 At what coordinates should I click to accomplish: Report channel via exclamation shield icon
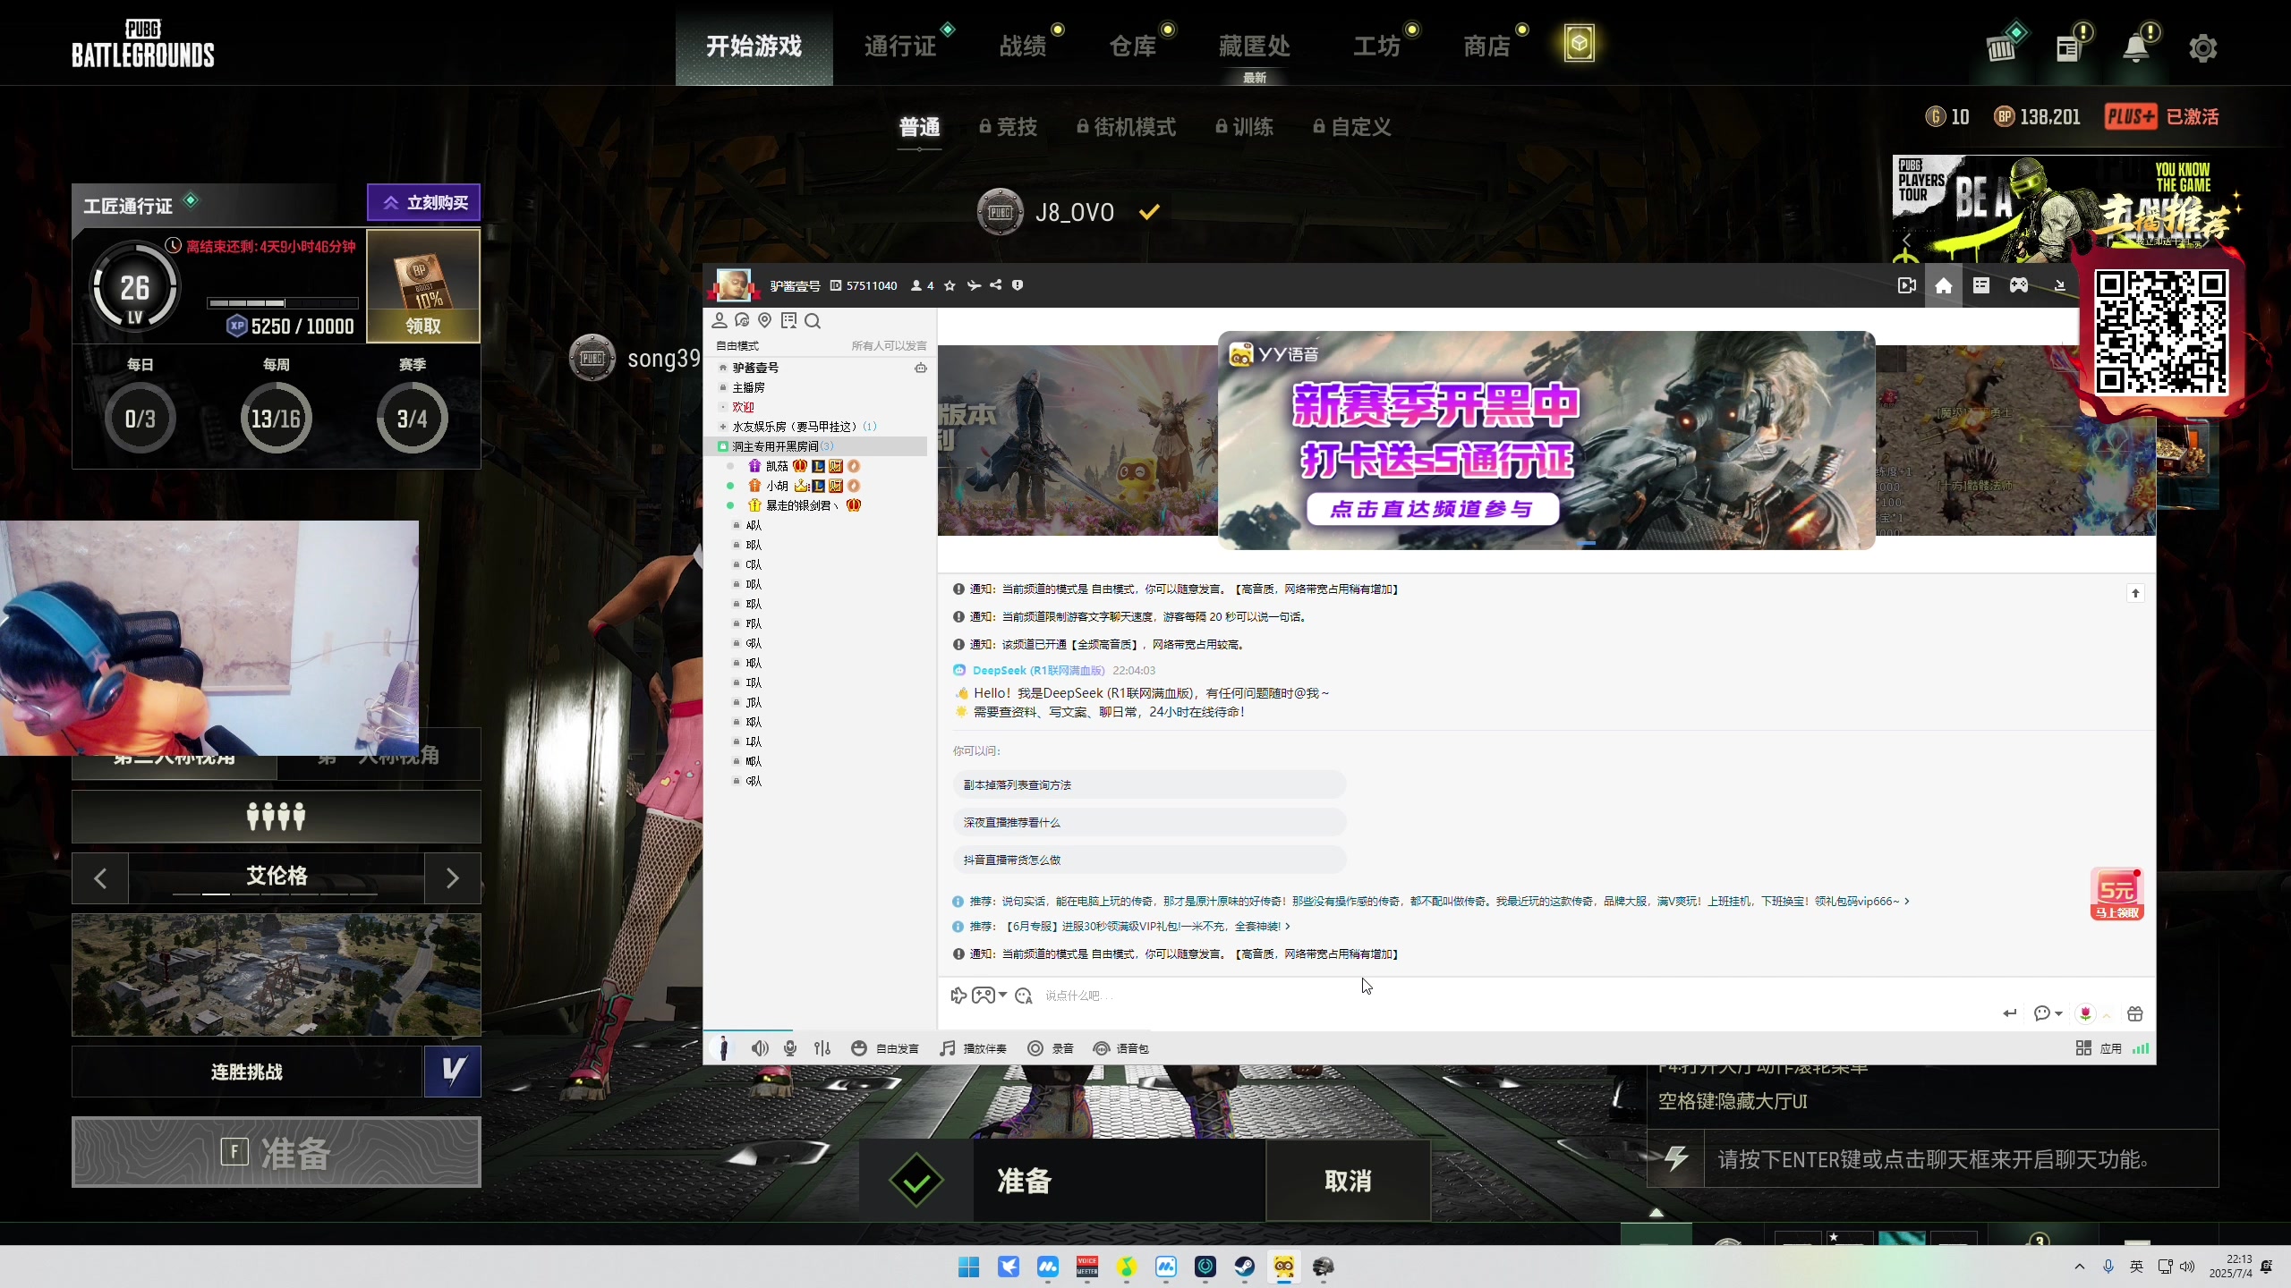click(x=1017, y=285)
